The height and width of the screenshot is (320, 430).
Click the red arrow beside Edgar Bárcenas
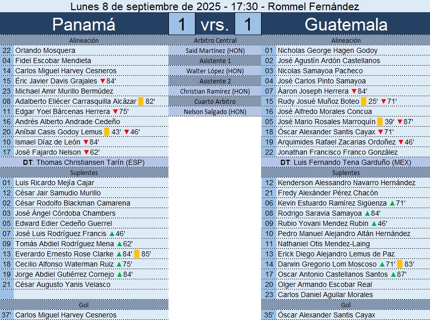[115, 111]
